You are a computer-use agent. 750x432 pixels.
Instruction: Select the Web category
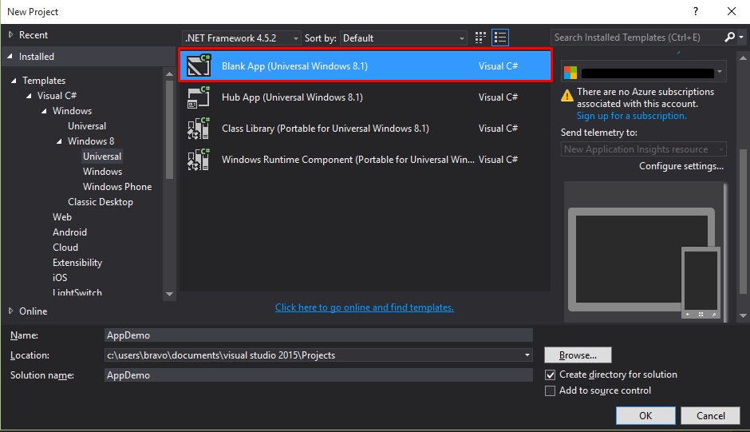coord(62,217)
